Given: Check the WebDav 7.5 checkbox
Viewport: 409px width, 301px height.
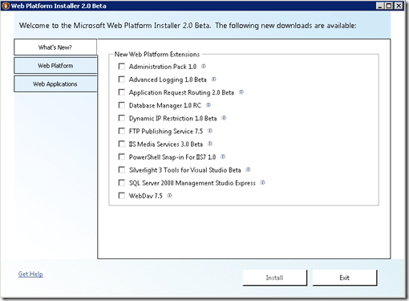Looking at the screenshot, I should pos(122,196).
